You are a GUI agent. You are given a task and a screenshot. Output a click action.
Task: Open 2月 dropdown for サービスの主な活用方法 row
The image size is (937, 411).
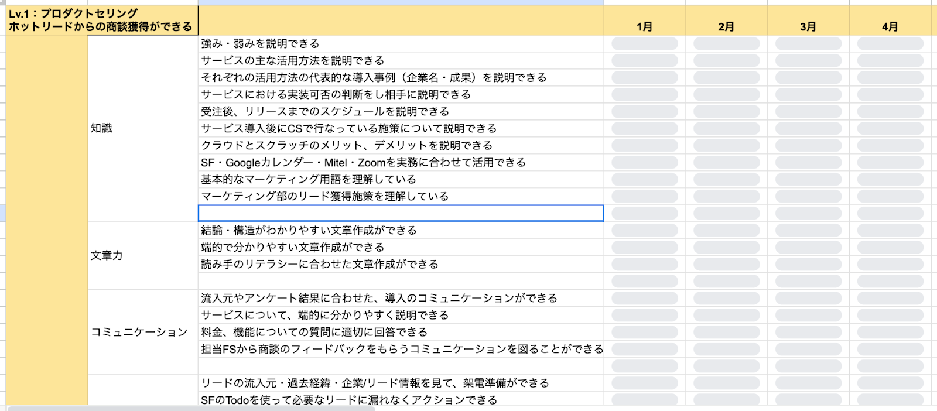(x=727, y=61)
